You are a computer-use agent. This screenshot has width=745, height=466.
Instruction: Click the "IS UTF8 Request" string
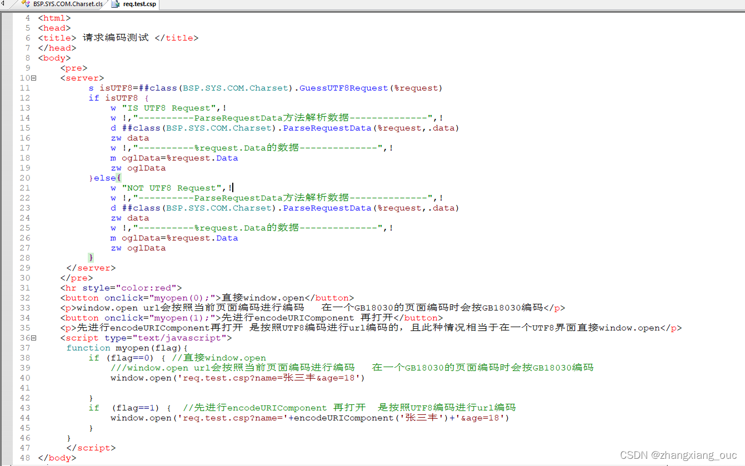168,108
